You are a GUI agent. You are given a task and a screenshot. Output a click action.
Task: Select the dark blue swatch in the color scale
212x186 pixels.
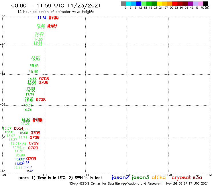point(139,3)
